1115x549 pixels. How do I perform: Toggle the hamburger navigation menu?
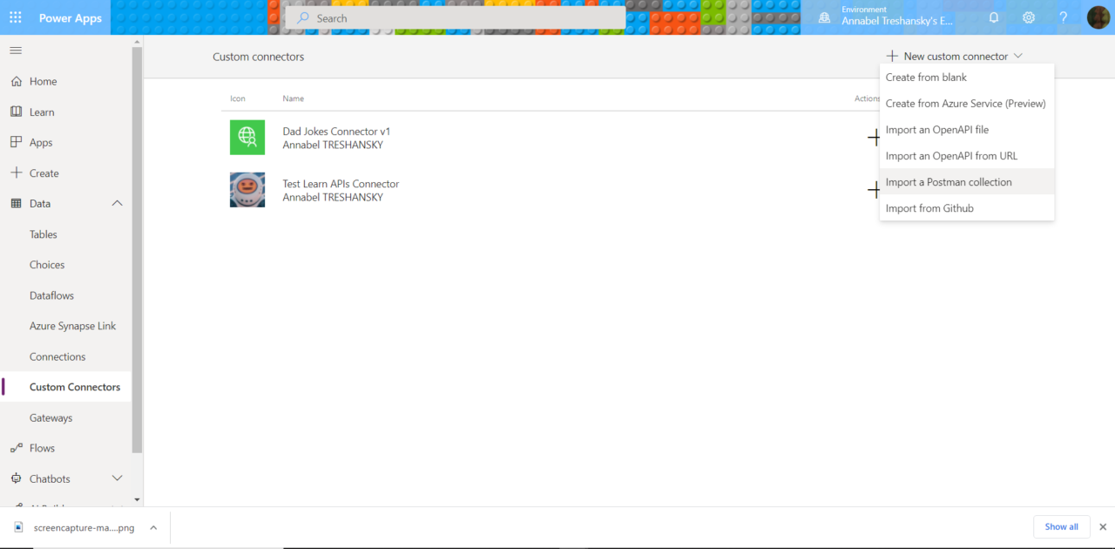(x=16, y=51)
